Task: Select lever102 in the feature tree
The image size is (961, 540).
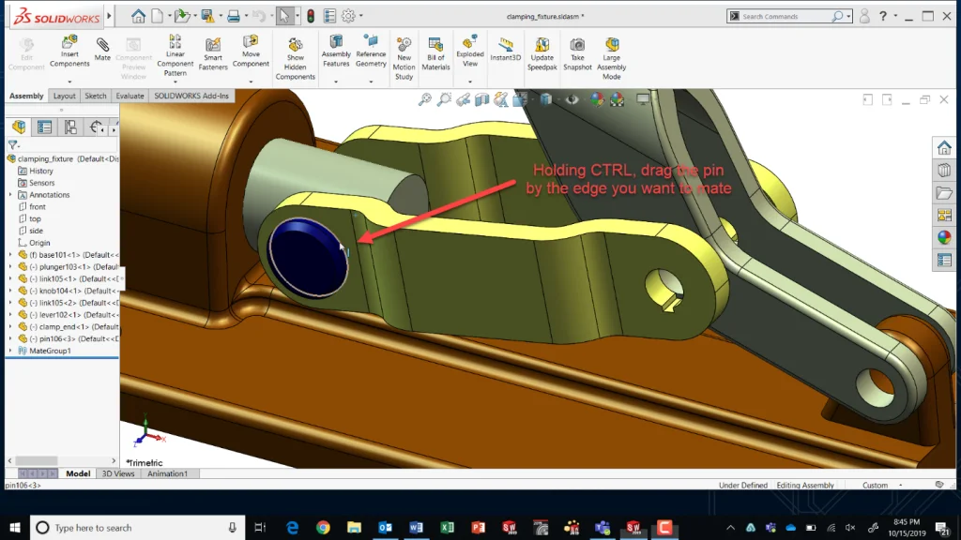Action: coord(56,315)
